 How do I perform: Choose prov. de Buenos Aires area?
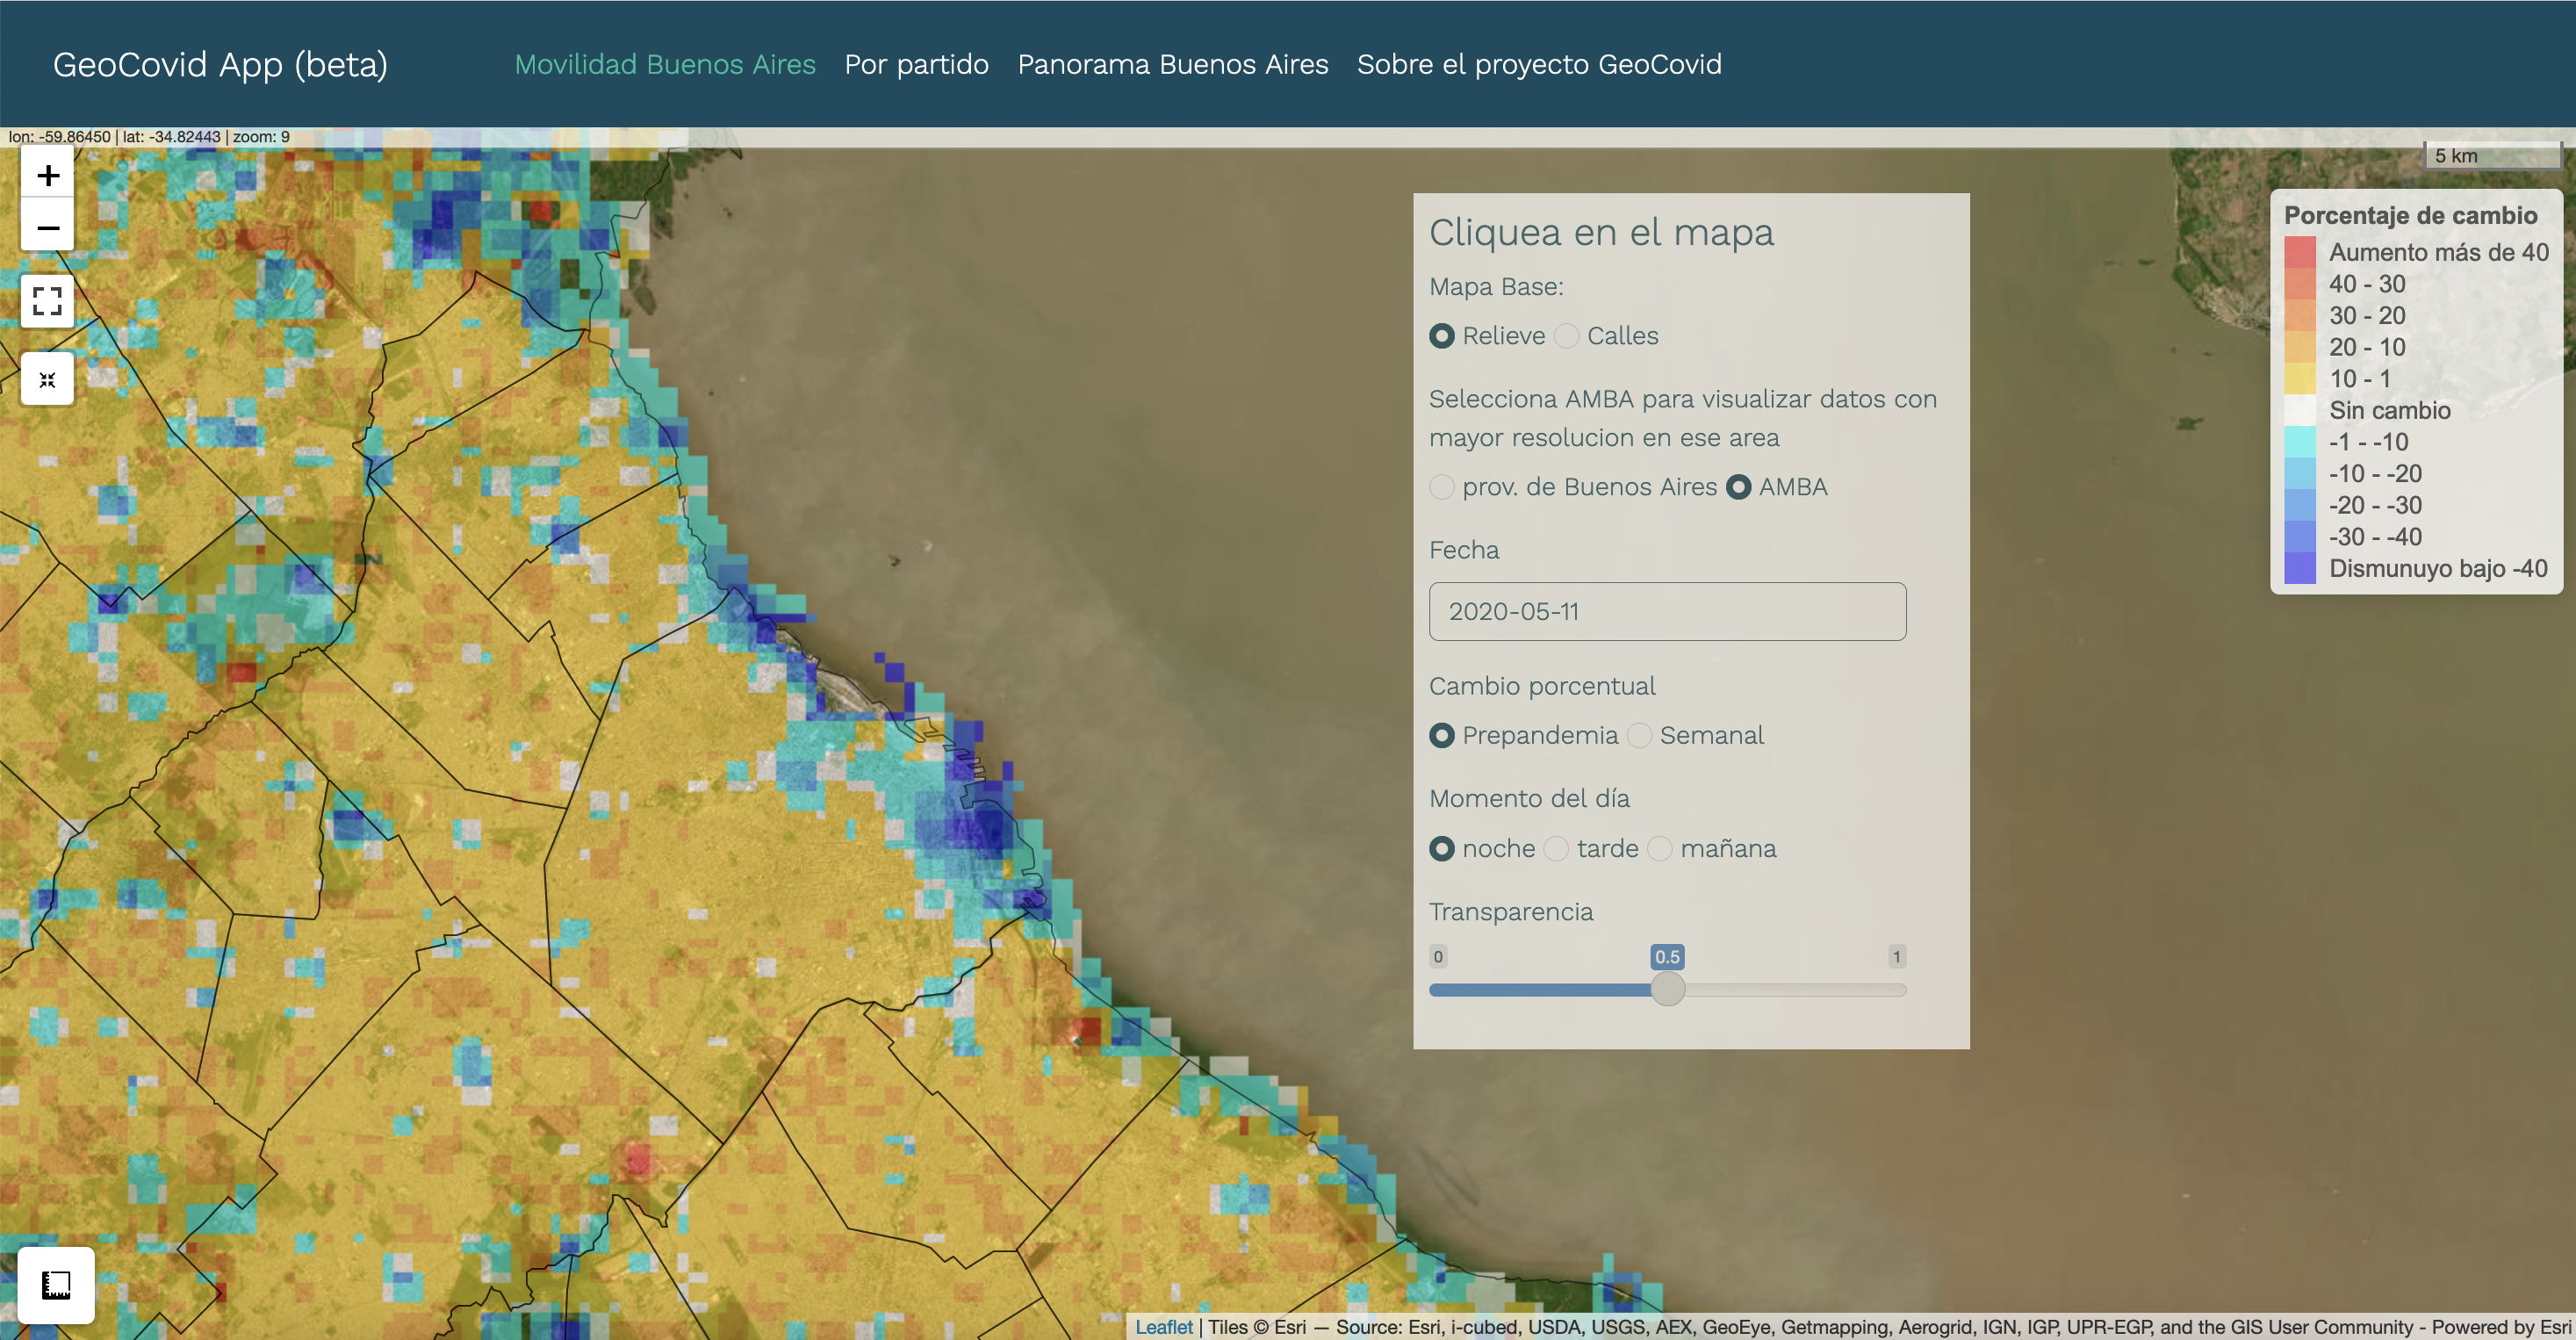click(x=1442, y=487)
